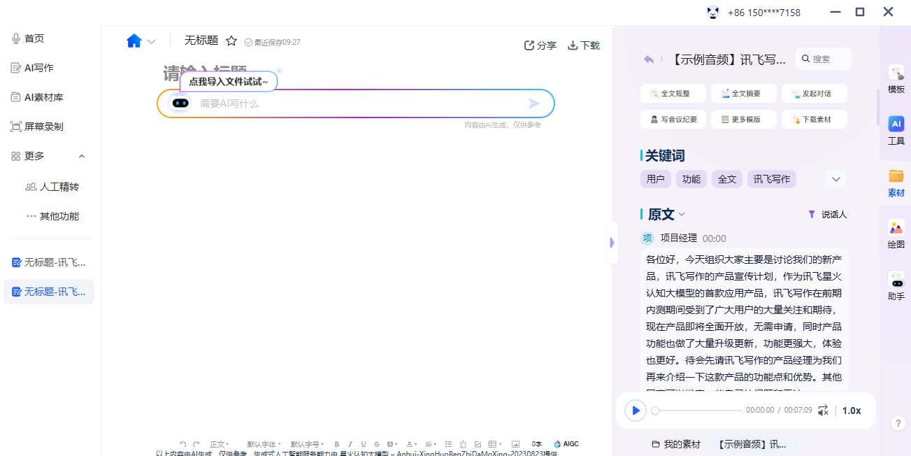
Task: Click the send arrow in AI prompt box
Action: (534, 104)
